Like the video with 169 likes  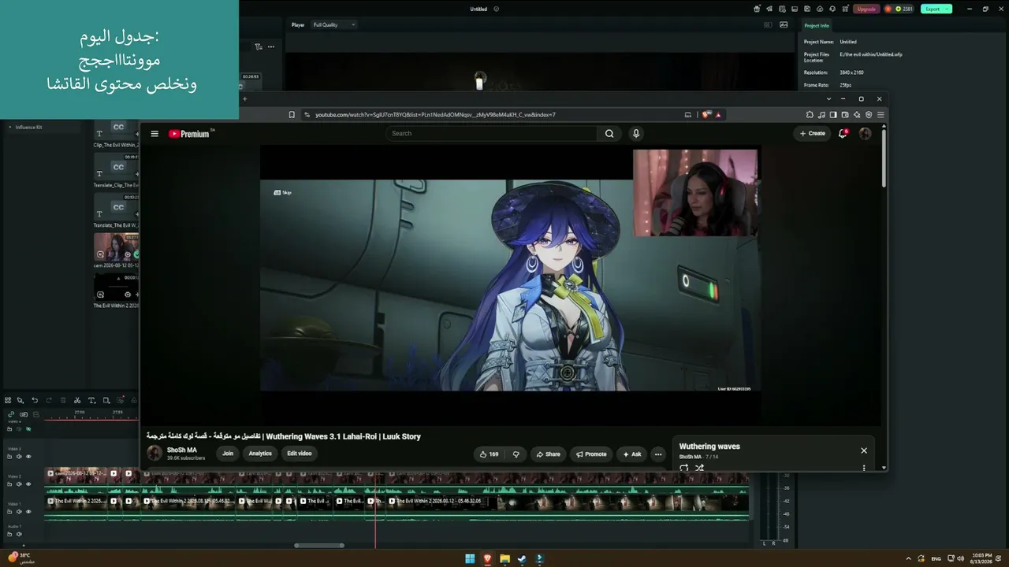(x=489, y=454)
